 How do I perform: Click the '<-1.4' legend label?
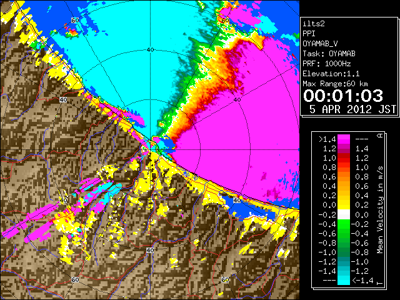[x=362, y=281]
